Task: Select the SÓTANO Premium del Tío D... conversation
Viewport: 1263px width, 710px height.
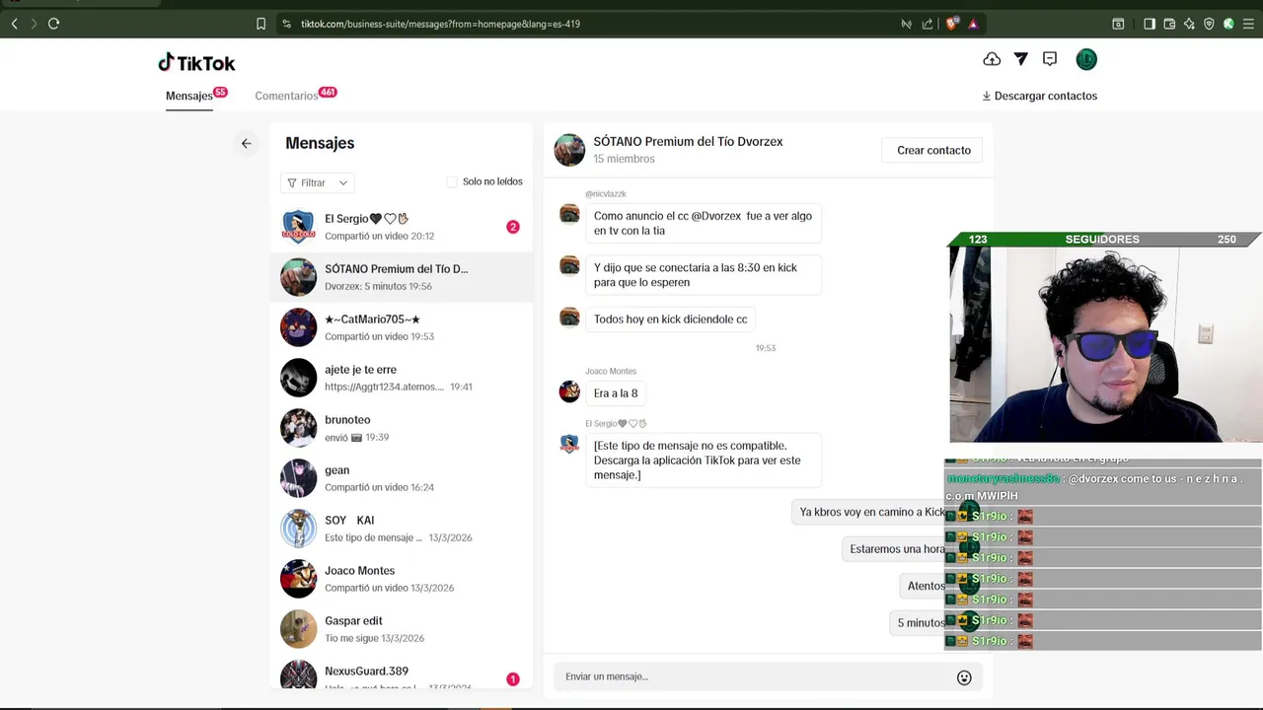Action: [402, 277]
